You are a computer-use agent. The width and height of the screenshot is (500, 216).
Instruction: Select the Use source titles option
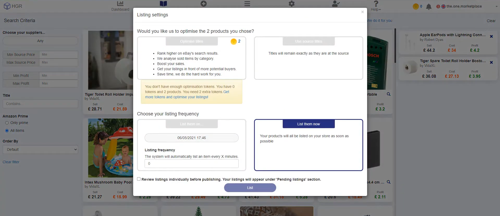tap(308, 41)
